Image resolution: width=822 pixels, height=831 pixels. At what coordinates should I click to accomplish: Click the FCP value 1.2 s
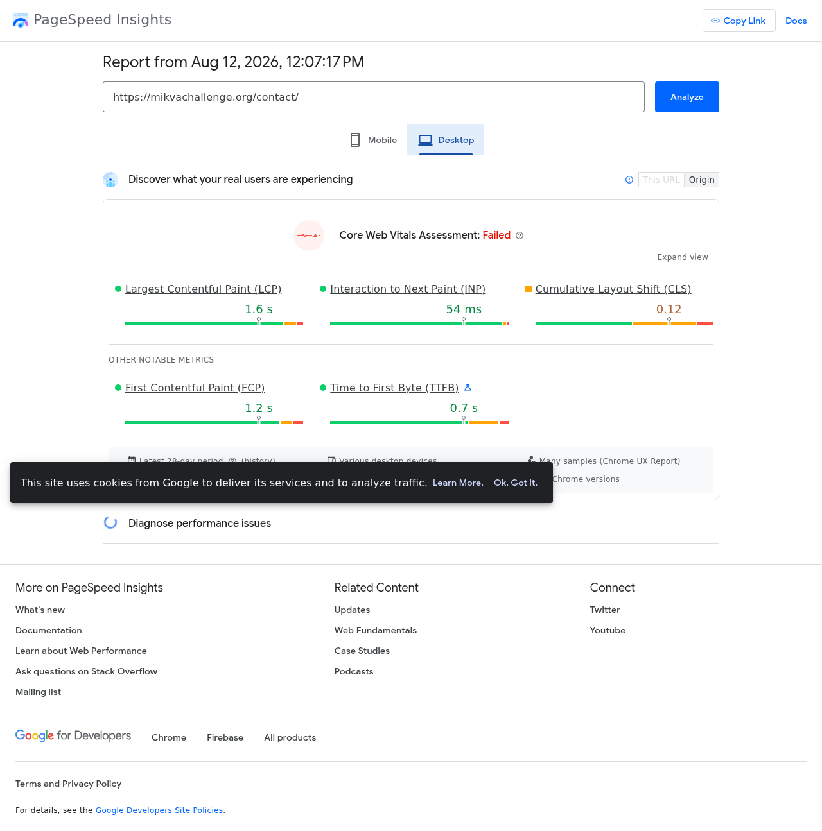pyautogui.click(x=259, y=408)
